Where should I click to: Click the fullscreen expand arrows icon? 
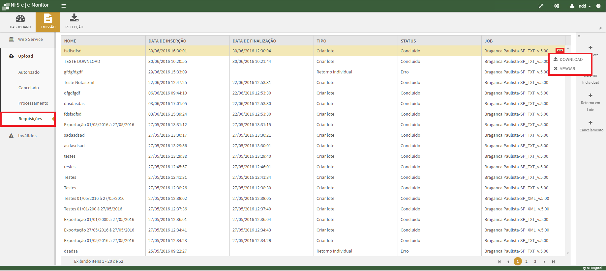point(541,6)
